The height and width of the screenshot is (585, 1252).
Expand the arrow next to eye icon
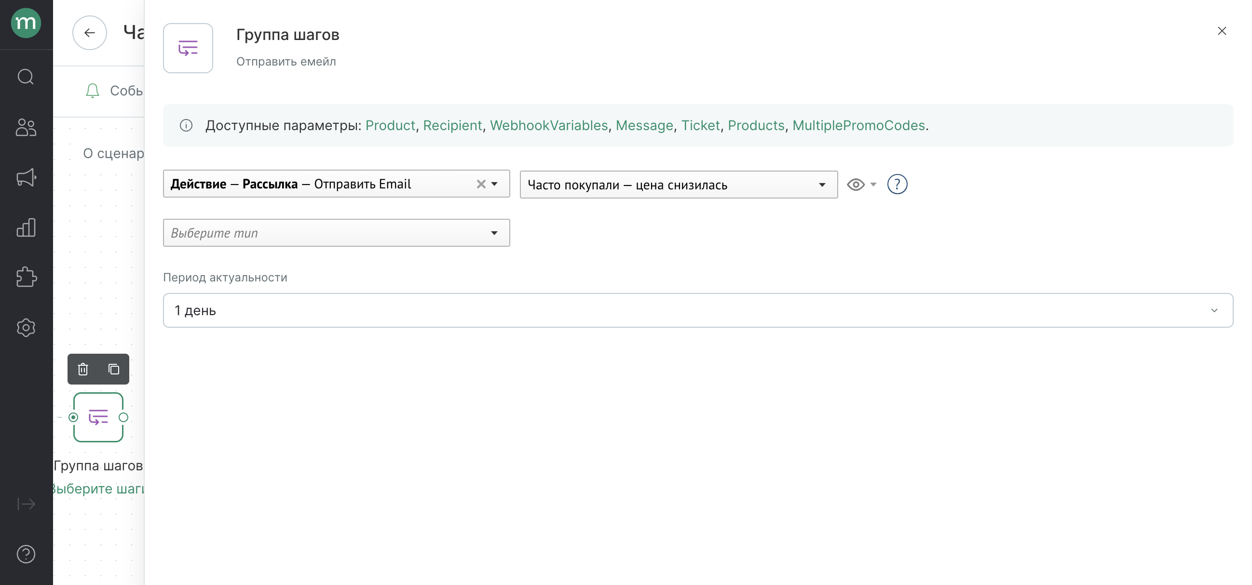pyautogui.click(x=873, y=185)
